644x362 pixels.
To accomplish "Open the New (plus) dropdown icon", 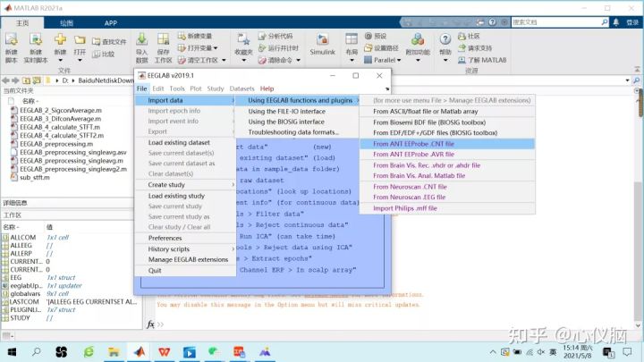I will pyautogui.click(x=60, y=40).
